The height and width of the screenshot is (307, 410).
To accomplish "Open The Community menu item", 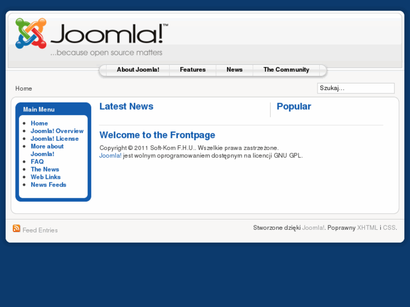I will point(286,70).
